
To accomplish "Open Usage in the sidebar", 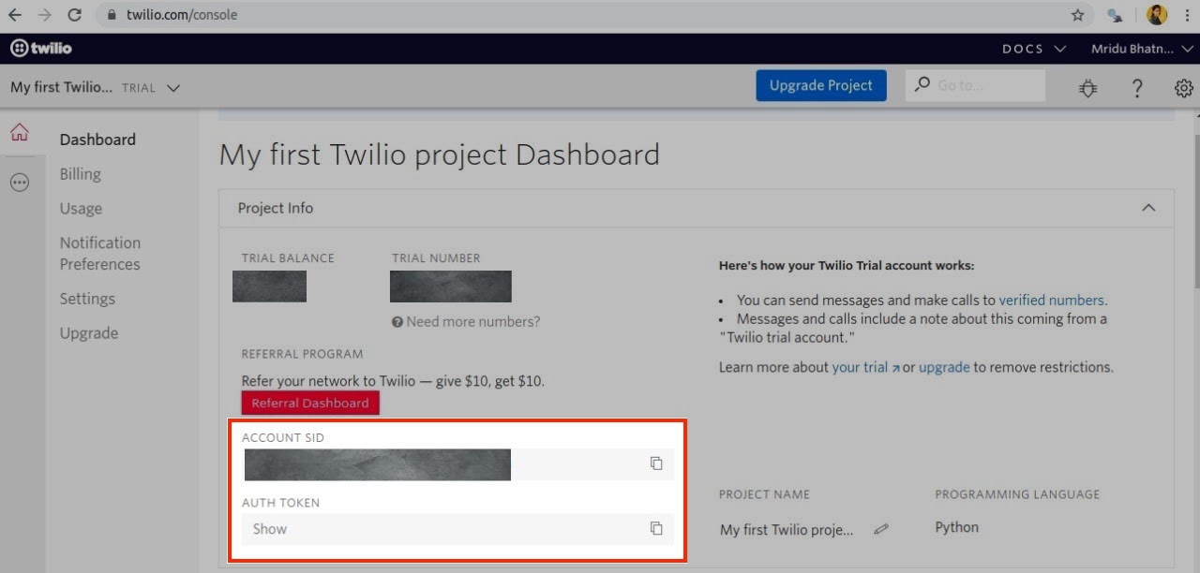I will coord(81,209).
